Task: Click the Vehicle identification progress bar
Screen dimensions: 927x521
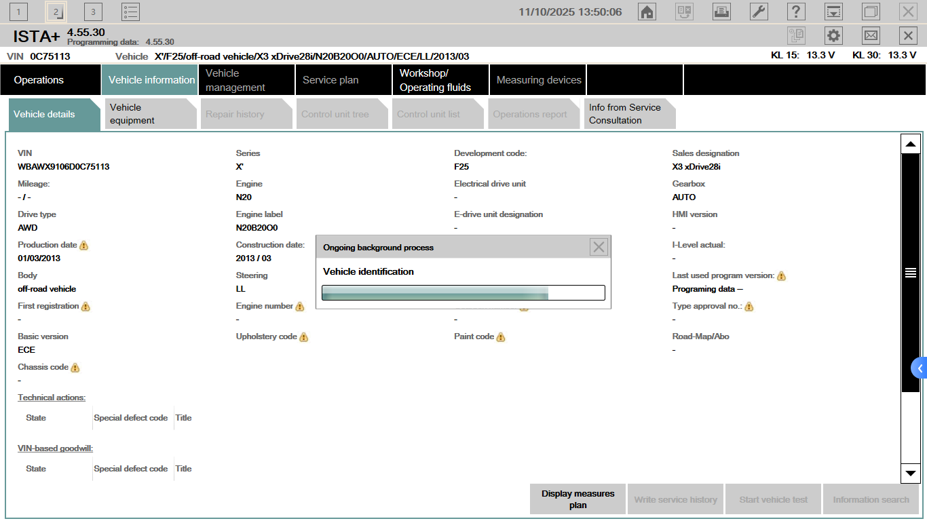Action: pyautogui.click(x=463, y=292)
